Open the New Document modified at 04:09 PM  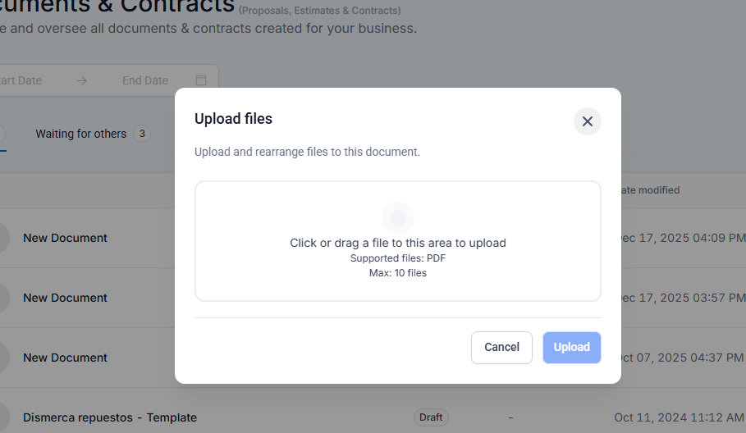tap(66, 238)
